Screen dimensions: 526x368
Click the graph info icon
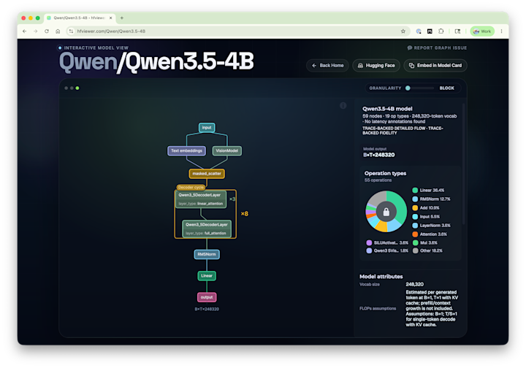(x=343, y=106)
